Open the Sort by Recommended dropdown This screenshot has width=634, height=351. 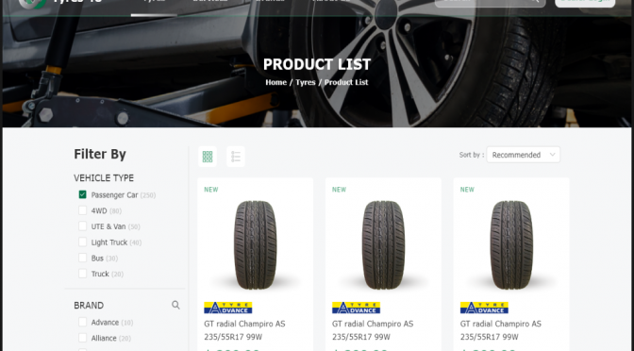click(524, 155)
